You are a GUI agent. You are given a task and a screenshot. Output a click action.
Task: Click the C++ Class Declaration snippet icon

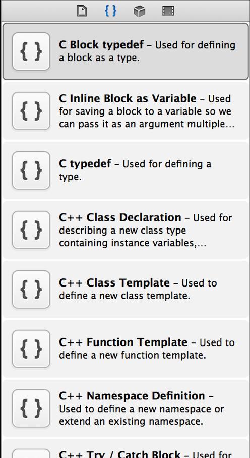point(31,230)
